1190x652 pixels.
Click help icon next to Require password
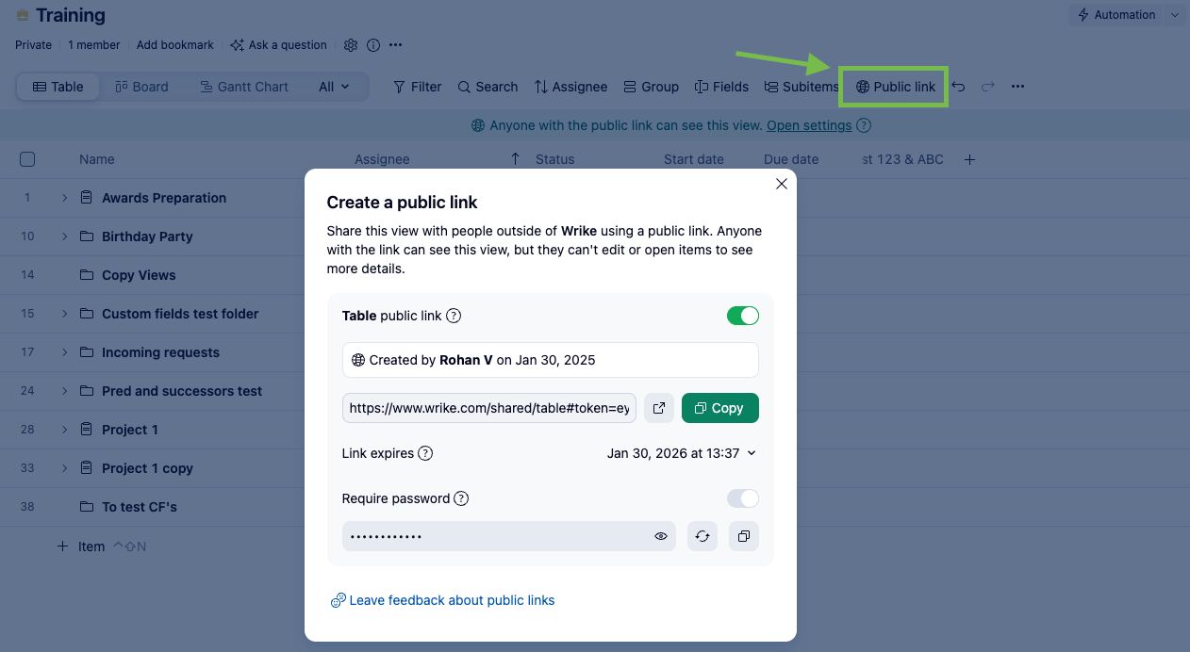click(x=461, y=498)
